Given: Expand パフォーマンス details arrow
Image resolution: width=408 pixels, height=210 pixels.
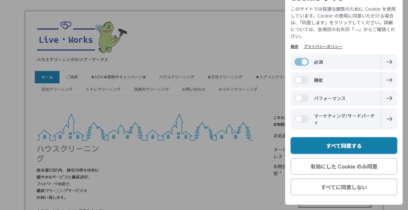Looking at the screenshot, I should [x=389, y=98].
